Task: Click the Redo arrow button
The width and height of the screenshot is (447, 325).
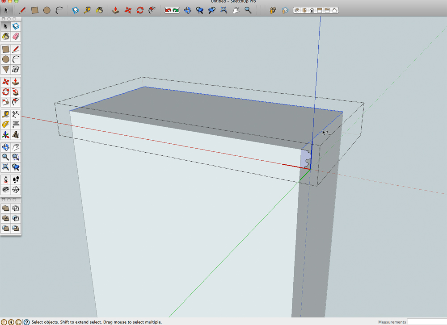Action: click(176, 10)
